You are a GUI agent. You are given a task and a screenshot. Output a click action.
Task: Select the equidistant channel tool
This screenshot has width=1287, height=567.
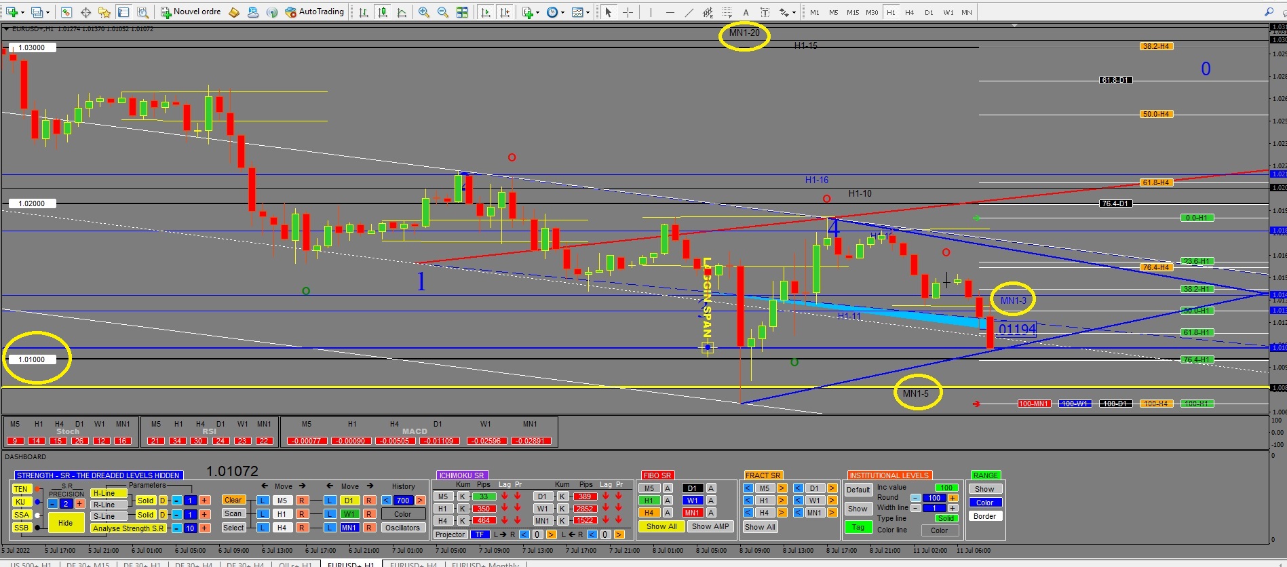click(708, 12)
